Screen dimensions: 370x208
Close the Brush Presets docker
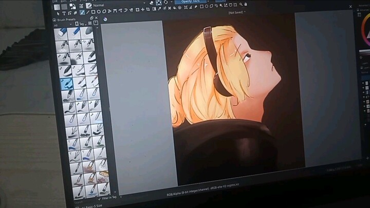pos(96,18)
